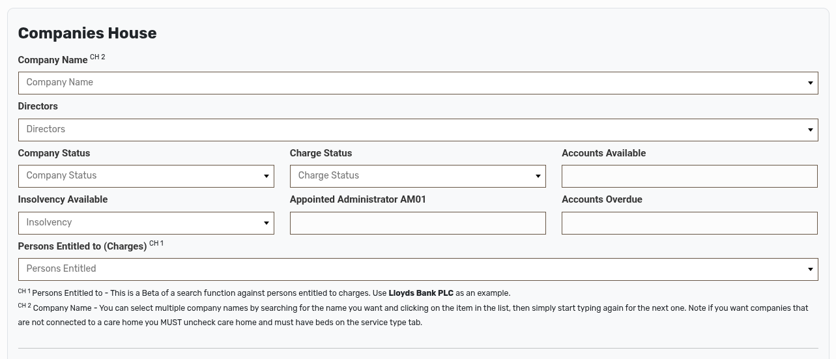Open the Insolvency dropdown

[137, 223]
